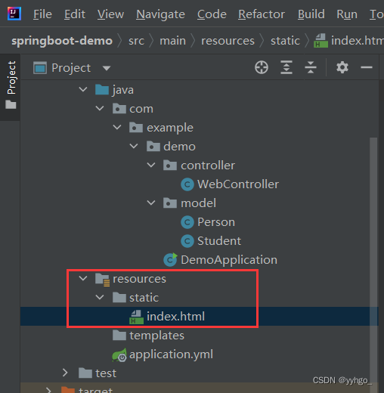Click the resources breadcrumb in navigation bar
The image size is (384, 393).
228,41
